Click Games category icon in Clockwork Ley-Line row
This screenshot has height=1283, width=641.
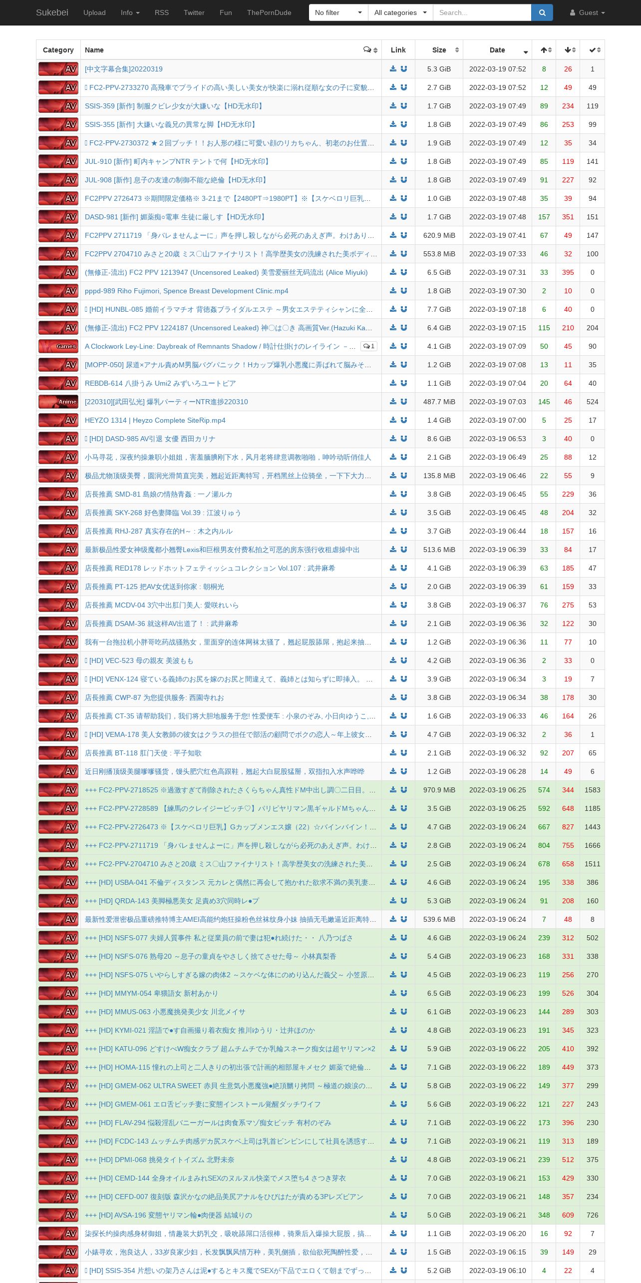pyautogui.click(x=58, y=346)
